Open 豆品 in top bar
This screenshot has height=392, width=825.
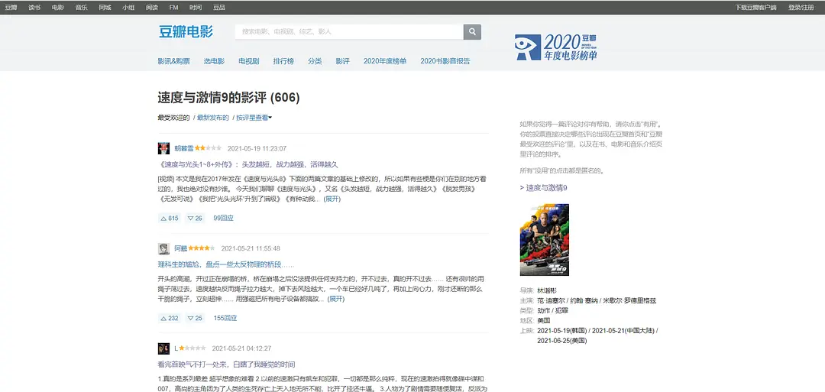[x=219, y=8]
